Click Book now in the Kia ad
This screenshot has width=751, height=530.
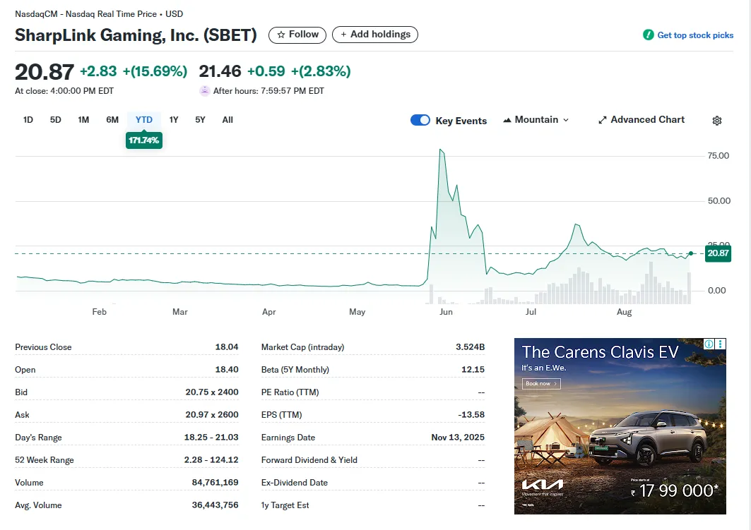(541, 384)
